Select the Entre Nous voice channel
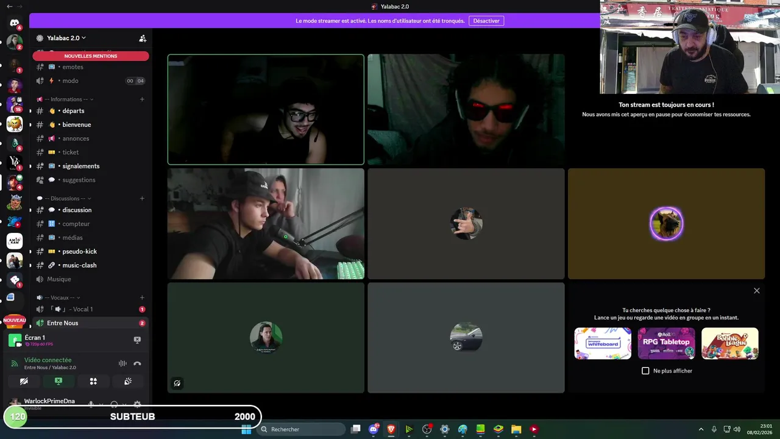 click(90, 323)
